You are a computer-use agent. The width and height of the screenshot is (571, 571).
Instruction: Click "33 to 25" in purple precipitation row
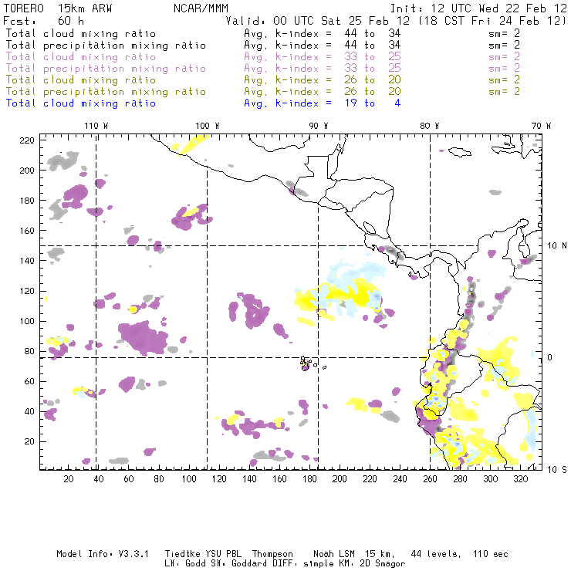[373, 69]
